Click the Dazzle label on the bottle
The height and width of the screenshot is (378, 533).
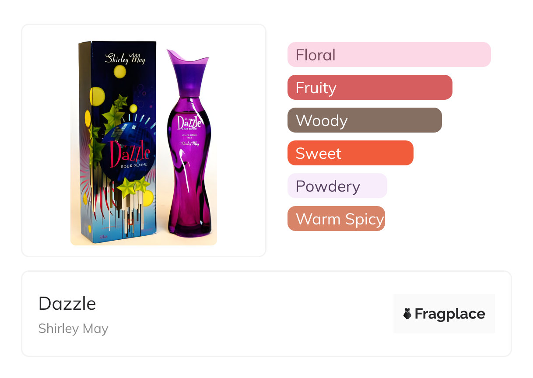[189, 124]
